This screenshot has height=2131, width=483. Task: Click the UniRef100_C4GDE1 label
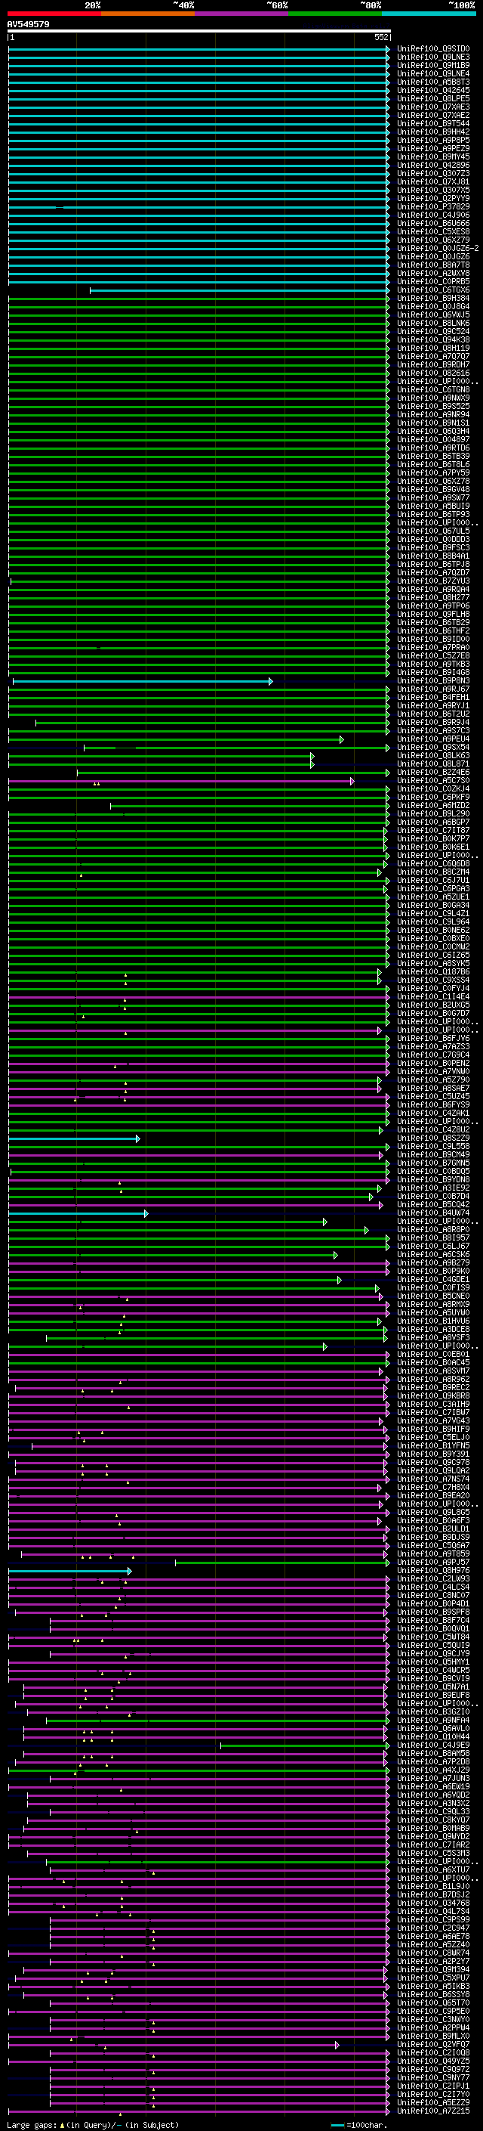coord(433,1280)
